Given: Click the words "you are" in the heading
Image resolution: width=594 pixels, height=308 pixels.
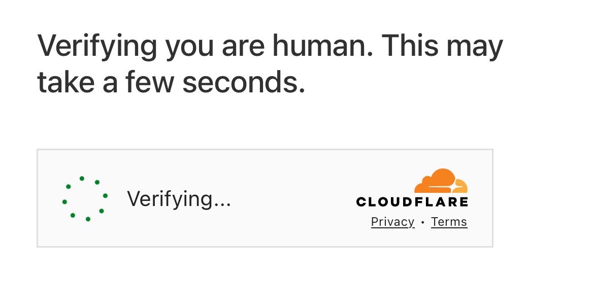Looking at the screenshot, I should pos(214,46).
